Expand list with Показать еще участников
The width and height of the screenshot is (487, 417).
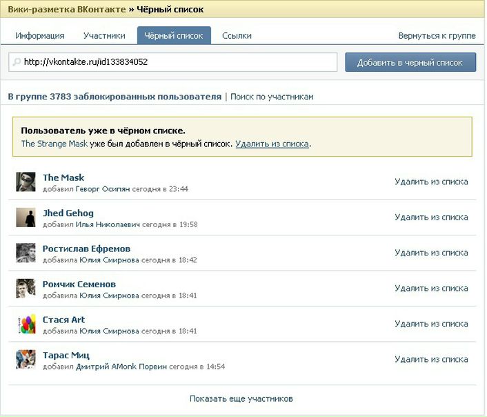(x=241, y=399)
